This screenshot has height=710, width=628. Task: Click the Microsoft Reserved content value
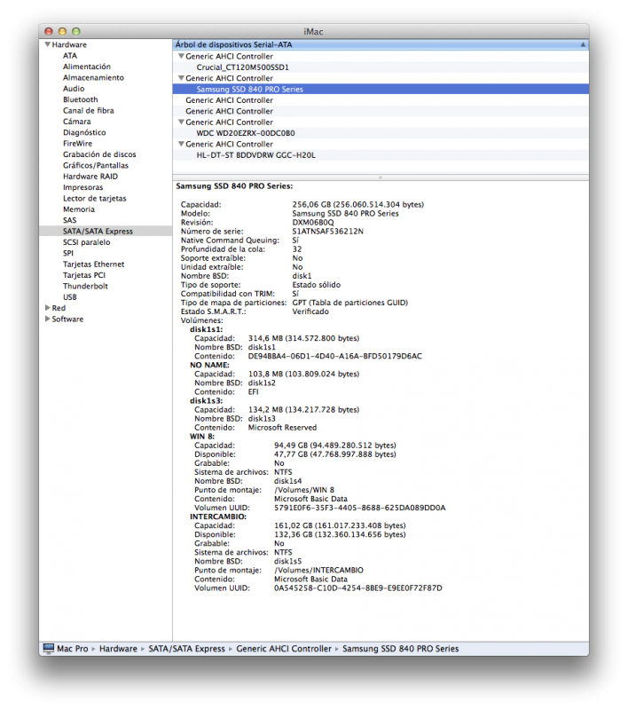[x=282, y=428]
